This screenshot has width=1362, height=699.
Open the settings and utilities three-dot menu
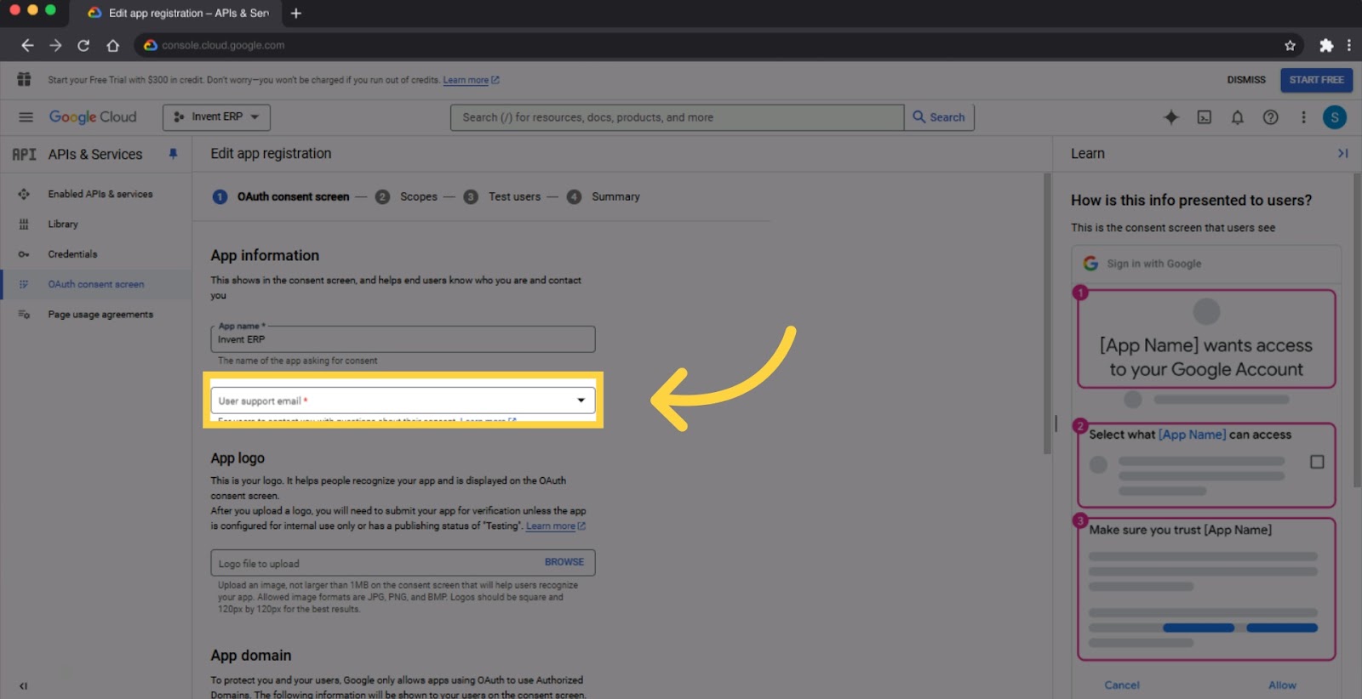tap(1303, 117)
